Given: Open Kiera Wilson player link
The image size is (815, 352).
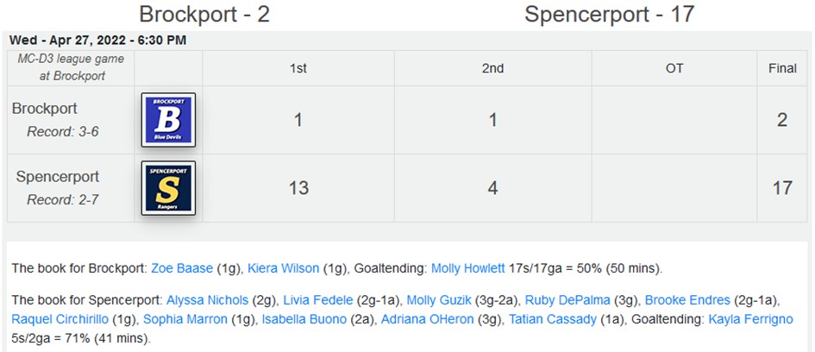Looking at the screenshot, I should tap(283, 268).
